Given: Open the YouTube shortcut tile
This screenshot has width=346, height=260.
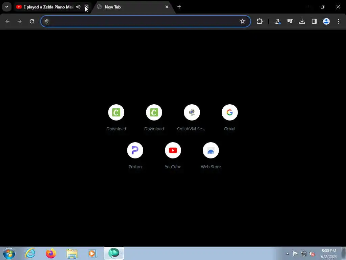Looking at the screenshot, I should coord(173,155).
